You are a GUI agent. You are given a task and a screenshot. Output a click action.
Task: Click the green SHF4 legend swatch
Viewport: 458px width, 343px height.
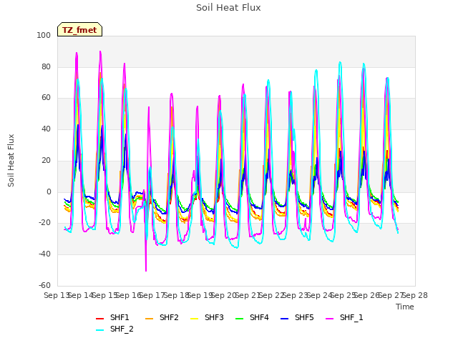pyautogui.click(x=240, y=319)
